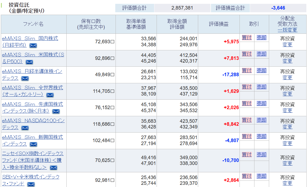308x187 pixels.
Task: Click 買付 for eMAXIS Slim 米国株式(S&P500)
Action: click(x=247, y=54)
